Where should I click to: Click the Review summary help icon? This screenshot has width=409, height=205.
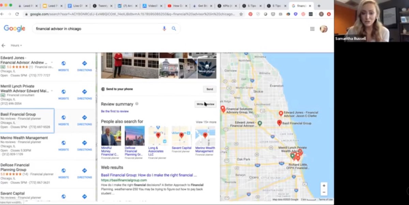[x=137, y=104]
